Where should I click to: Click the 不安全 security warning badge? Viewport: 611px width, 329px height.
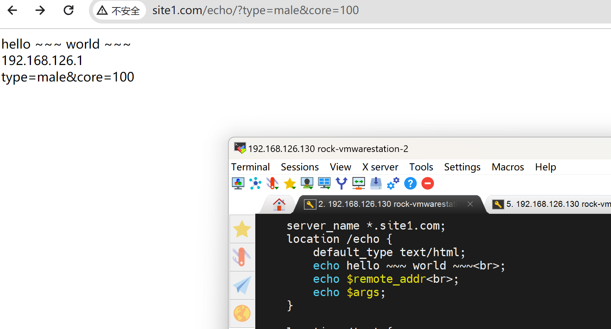(x=119, y=10)
